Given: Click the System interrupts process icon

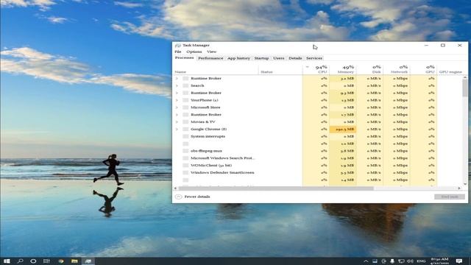Looking at the screenshot, I should tap(185, 136).
